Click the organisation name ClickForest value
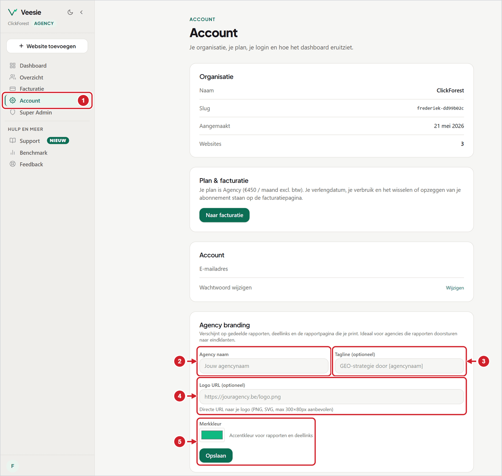Image resolution: width=502 pixels, height=476 pixels. [x=450, y=90]
